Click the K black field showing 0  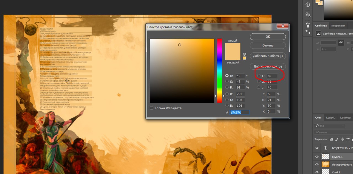click(271, 111)
